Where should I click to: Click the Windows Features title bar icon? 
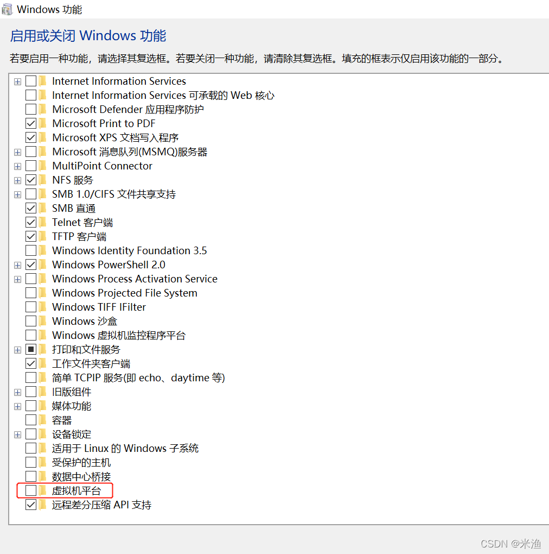(7, 10)
